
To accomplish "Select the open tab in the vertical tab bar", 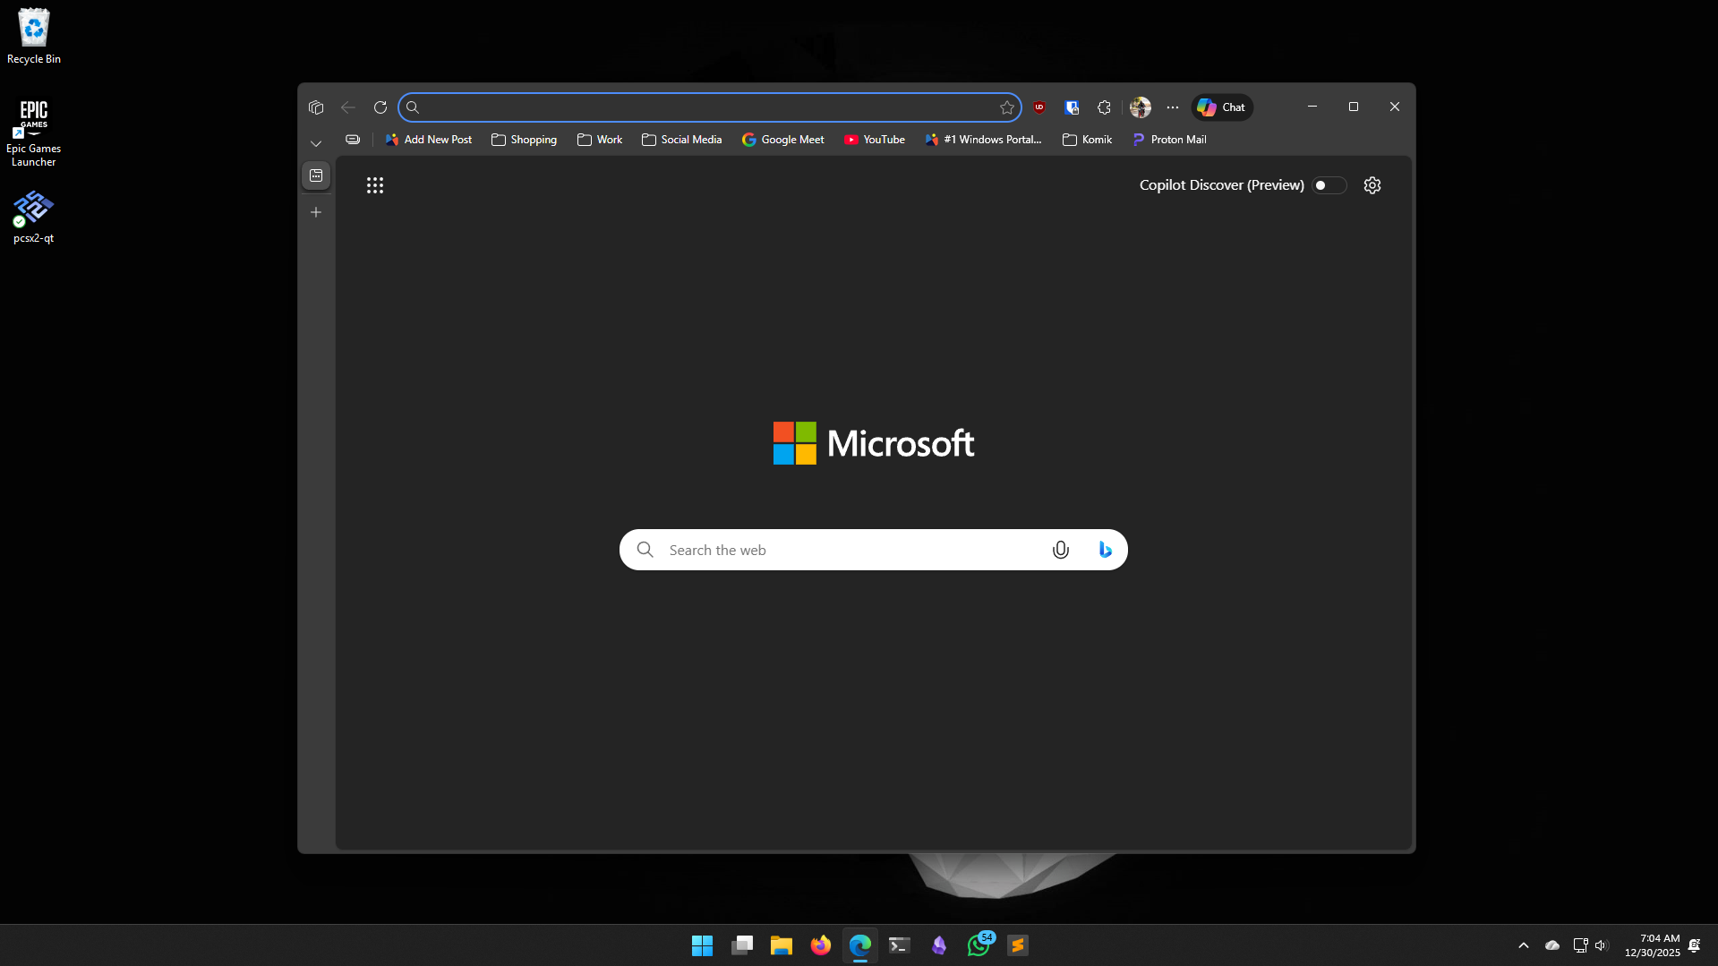I will pos(316,175).
